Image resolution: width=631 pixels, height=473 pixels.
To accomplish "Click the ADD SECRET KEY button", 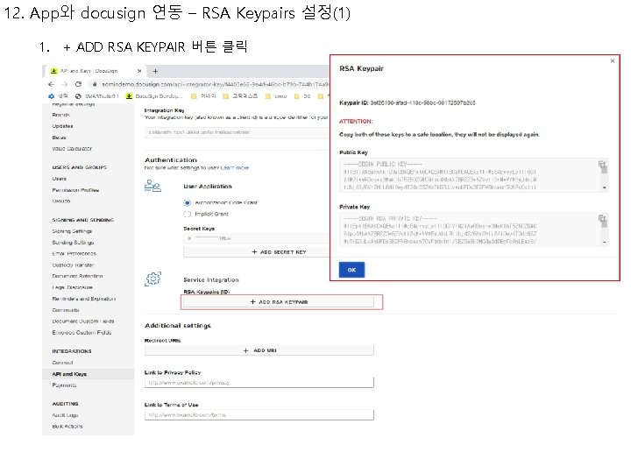I will tap(257, 251).
